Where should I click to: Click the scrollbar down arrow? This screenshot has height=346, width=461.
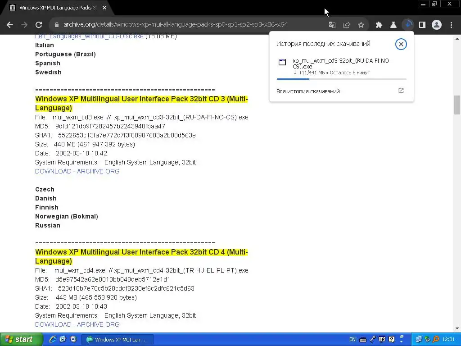457,328
